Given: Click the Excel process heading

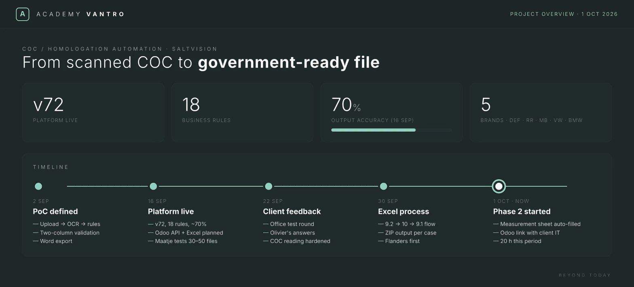Looking at the screenshot, I should pyautogui.click(x=404, y=211).
